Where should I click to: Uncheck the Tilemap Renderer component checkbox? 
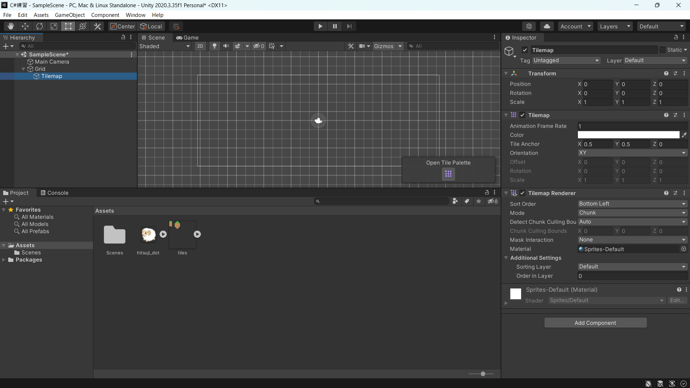(523, 193)
